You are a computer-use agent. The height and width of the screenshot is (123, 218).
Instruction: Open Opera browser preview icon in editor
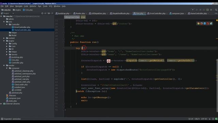(x=208, y=24)
